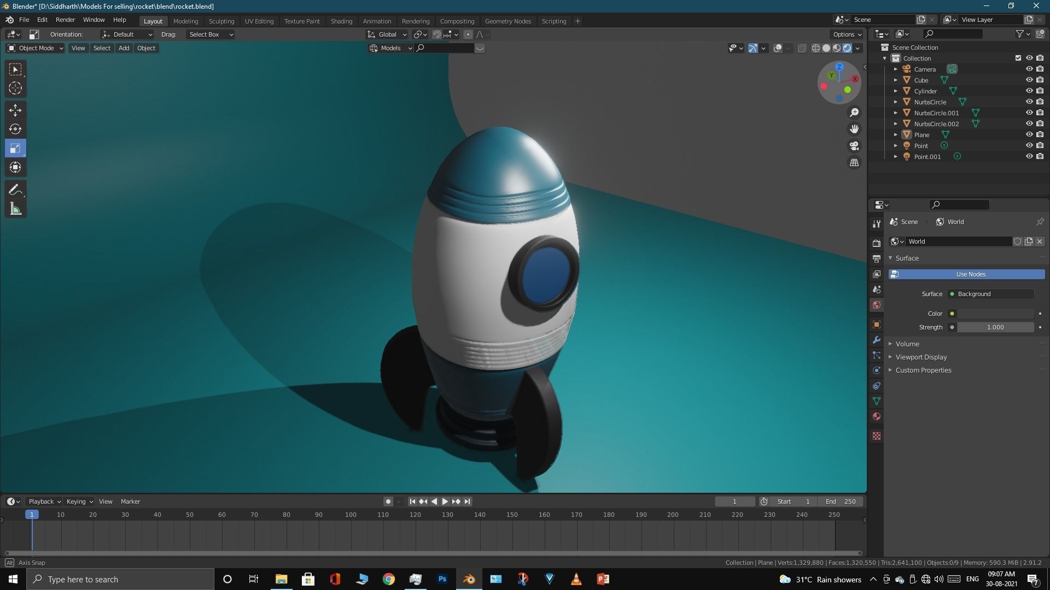This screenshot has height=590, width=1050.
Task: Select the Rotate tool
Action: [15, 129]
